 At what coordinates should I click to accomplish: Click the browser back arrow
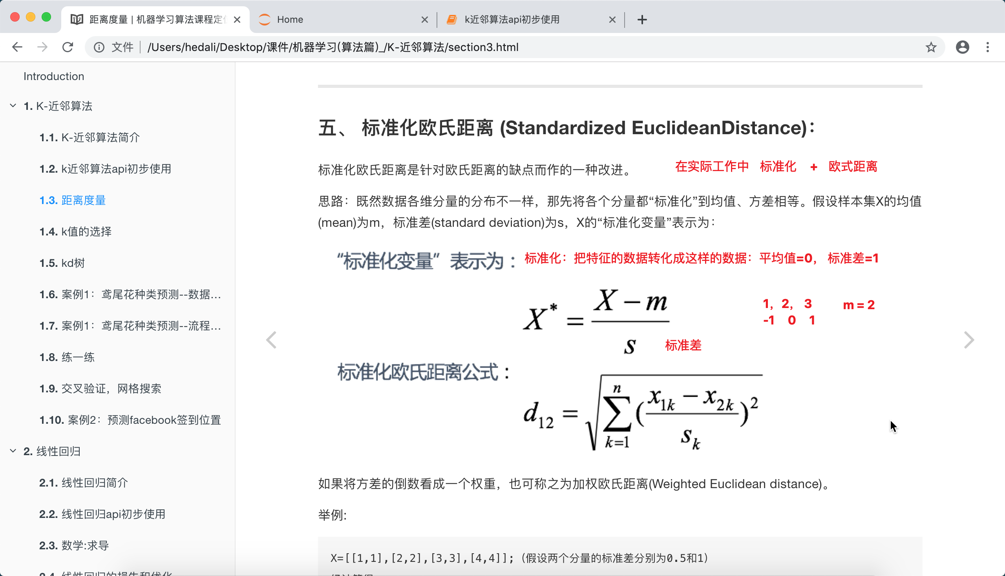(17, 47)
